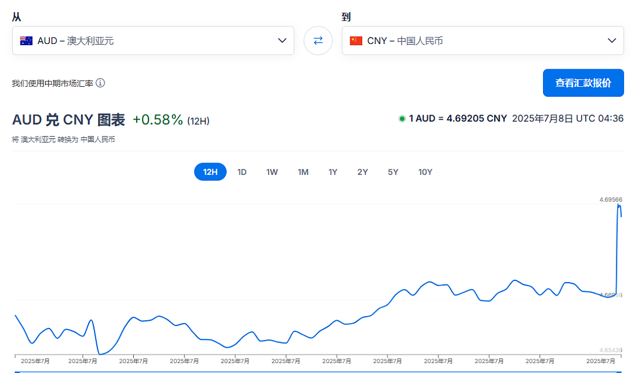Image resolution: width=634 pixels, height=373 pixels.
Task: Click the 4.69566 axis maximum label
Action: click(x=611, y=199)
